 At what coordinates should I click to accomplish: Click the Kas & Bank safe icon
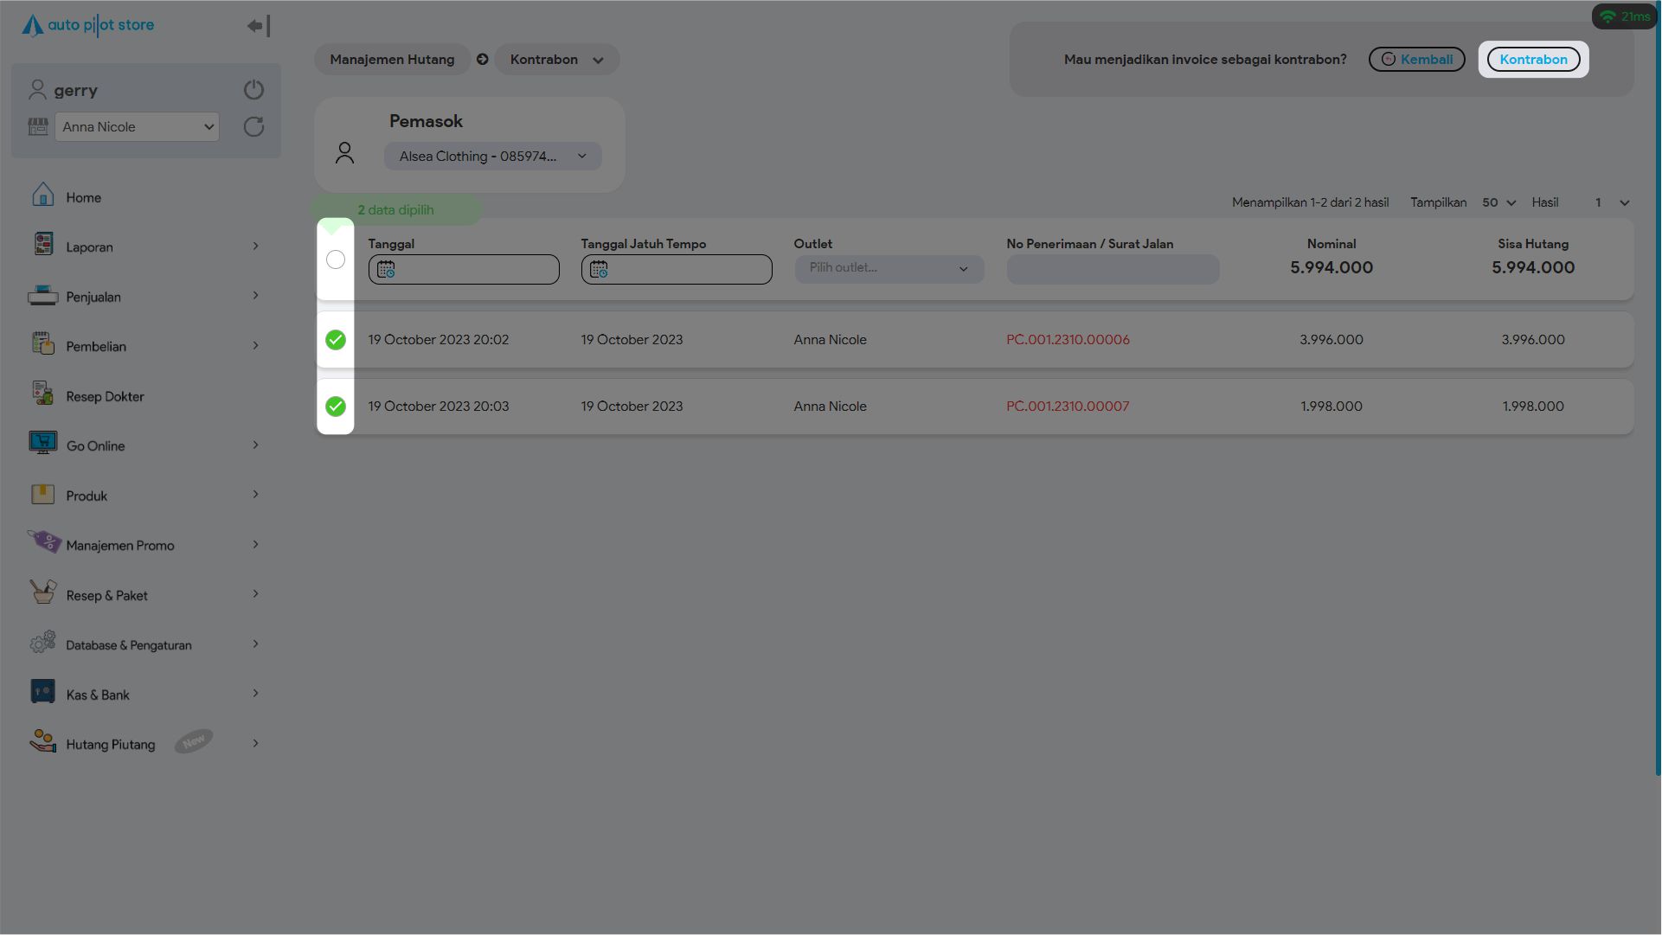click(x=42, y=692)
